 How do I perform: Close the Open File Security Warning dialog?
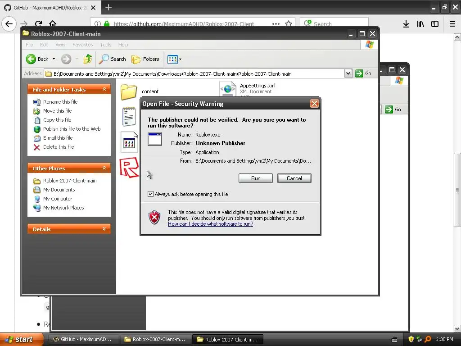(314, 104)
